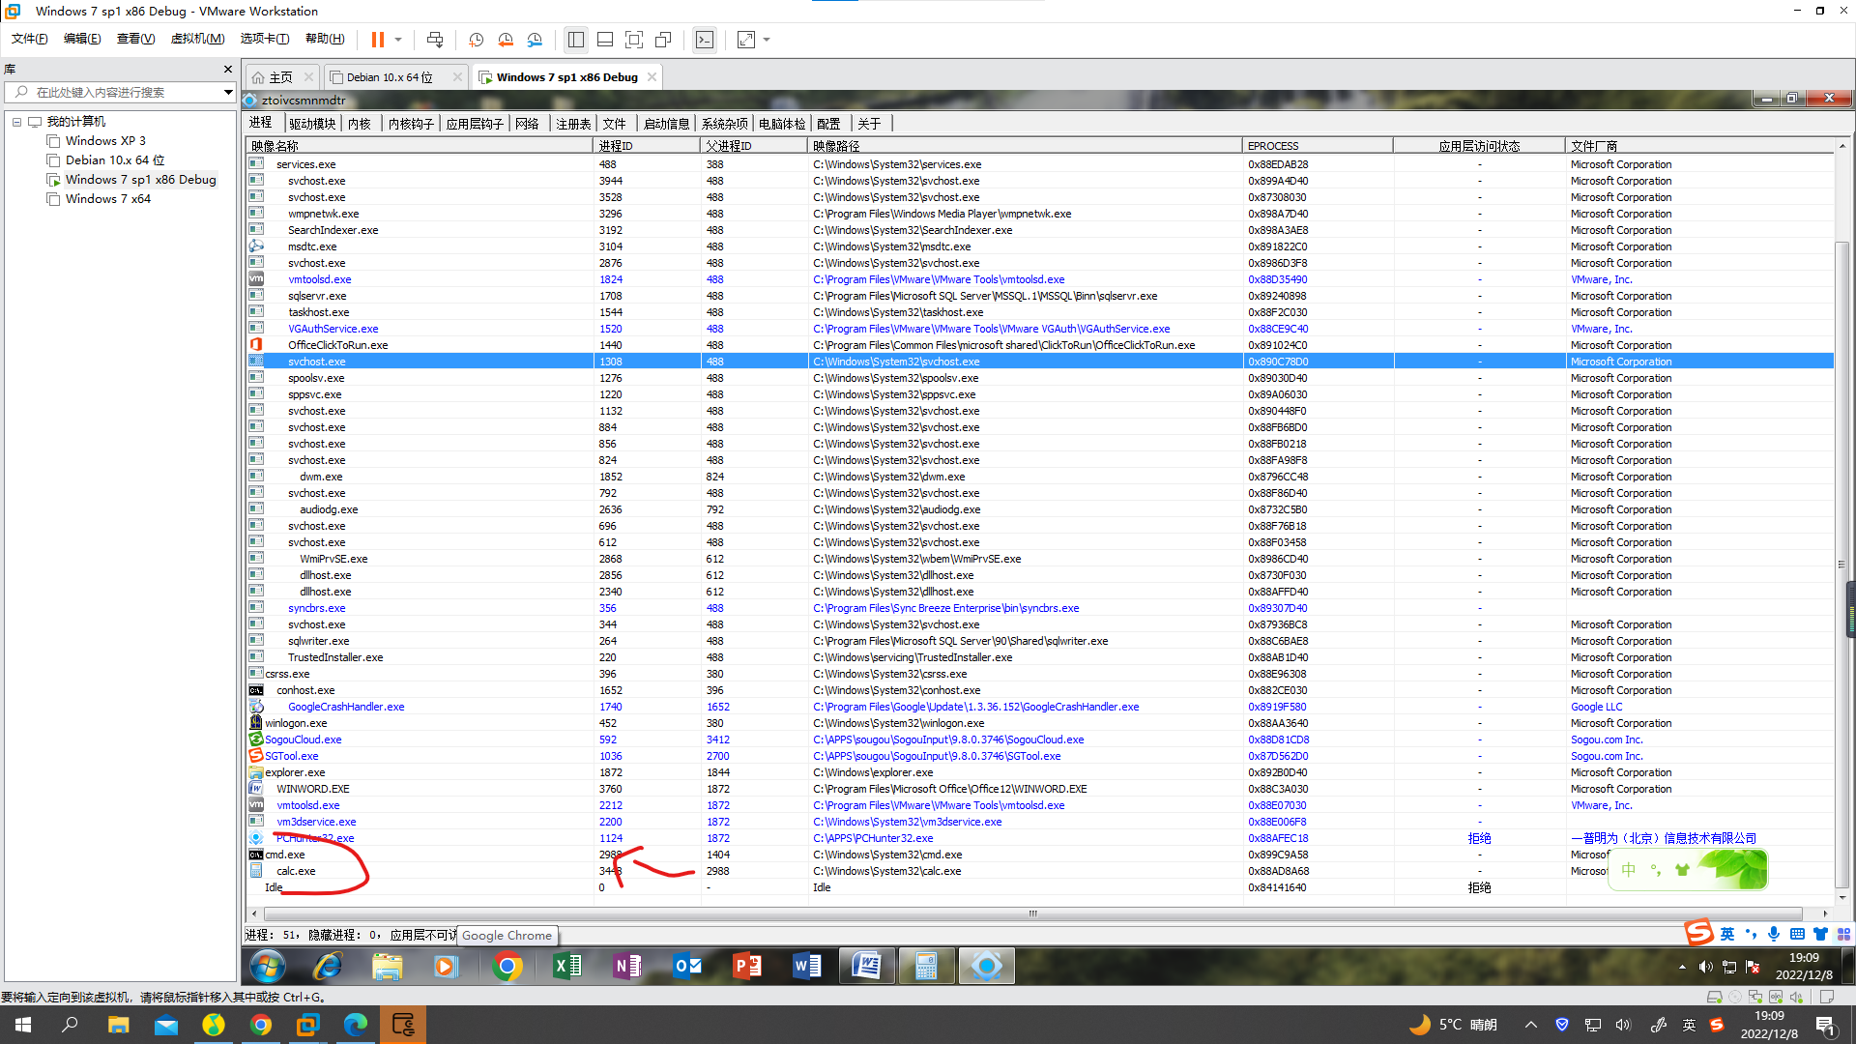Toggle full screen mode button

[x=634, y=40]
